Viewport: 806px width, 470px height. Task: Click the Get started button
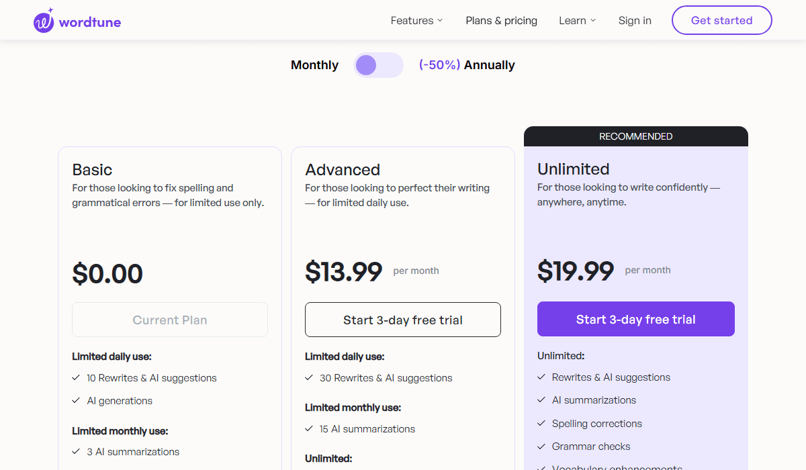722,20
